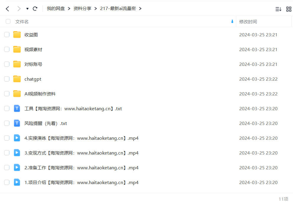Open the 收益图 folder name
The width and height of the screenshot is (293, 203).
click(31, 35)
